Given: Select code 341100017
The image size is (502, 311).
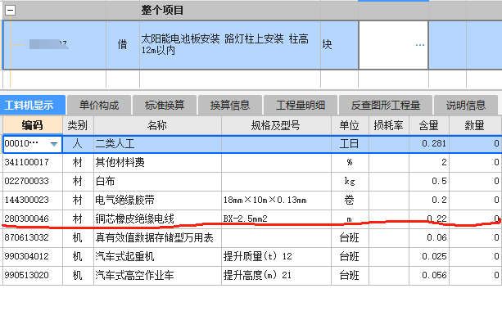Looking at the screenshot, I should [x=32, y=163].
